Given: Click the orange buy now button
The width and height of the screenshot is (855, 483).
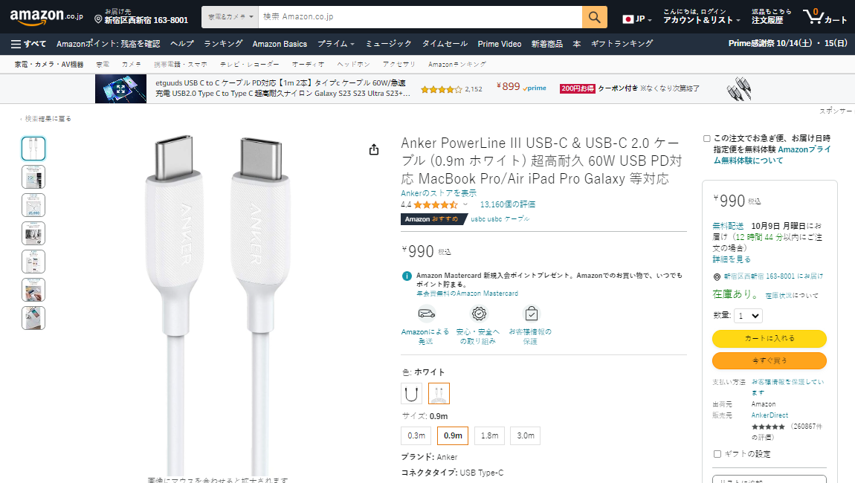Looking at the screenshot, I should pos(769,361).
